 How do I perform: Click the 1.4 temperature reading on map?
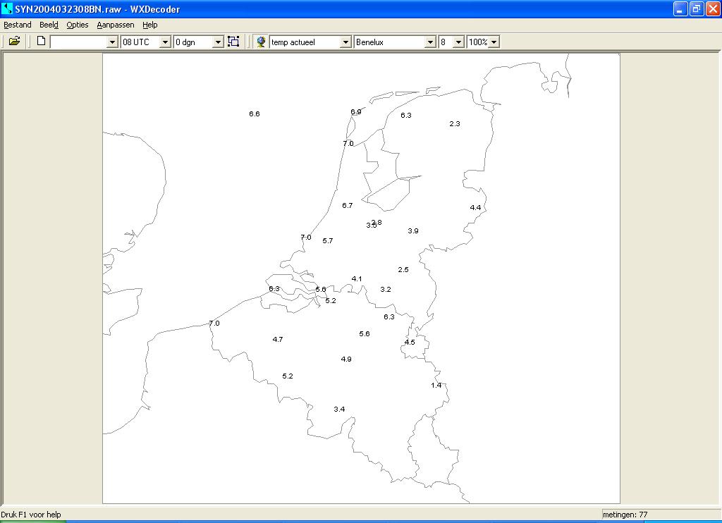tap(436, 386)
